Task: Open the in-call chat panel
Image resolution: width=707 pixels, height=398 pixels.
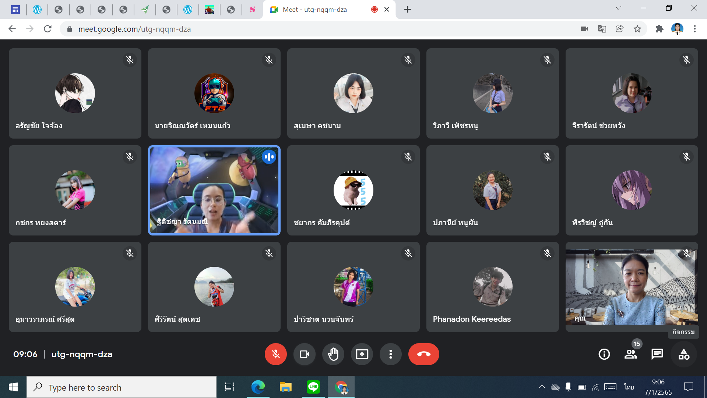Action: tap(657, 354)
